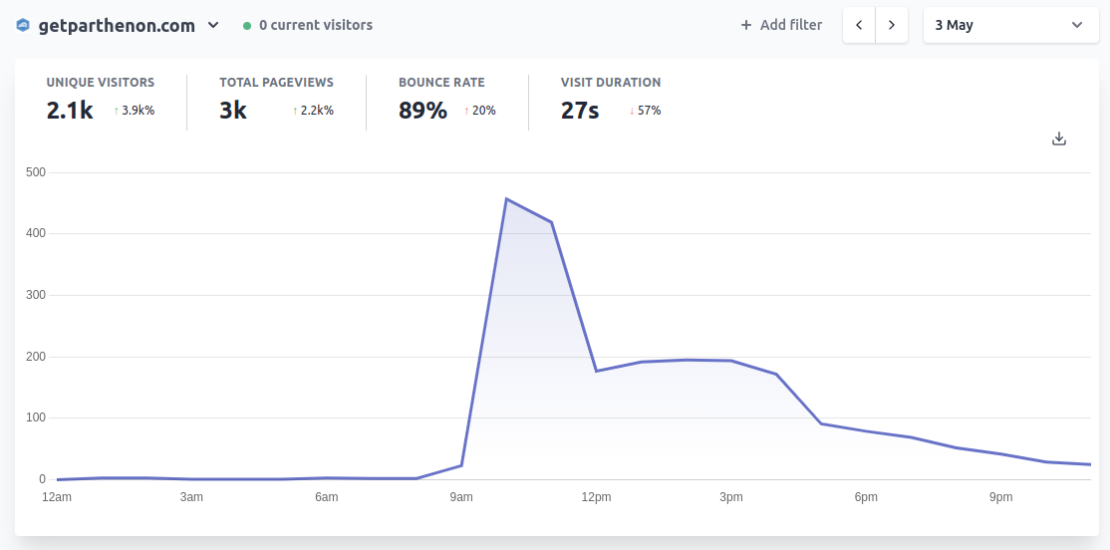Image resolution: width=1110 pixels, height=550 pixels.
Task: Click the 12pm x-axis label
Action: 596,497
